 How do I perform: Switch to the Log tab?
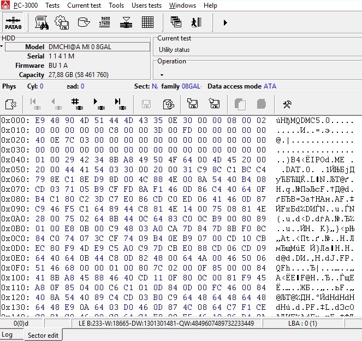pyautogui.click(x=8, y=334)
